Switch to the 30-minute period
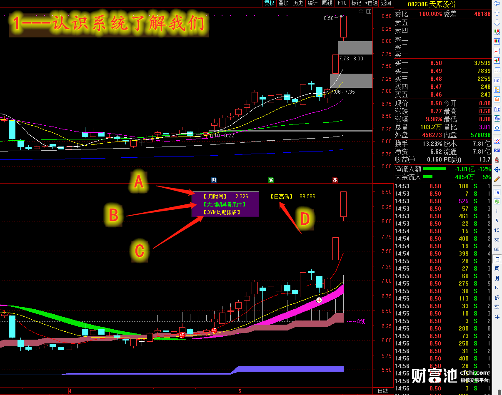Viewport: 502px width, 395px height. point(497,240)
